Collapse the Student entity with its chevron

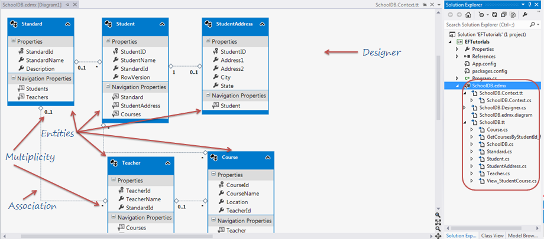(x=162, y=24)
